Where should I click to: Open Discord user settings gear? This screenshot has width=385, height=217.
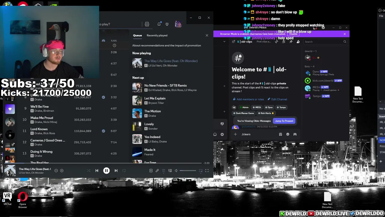coord(222,134)
